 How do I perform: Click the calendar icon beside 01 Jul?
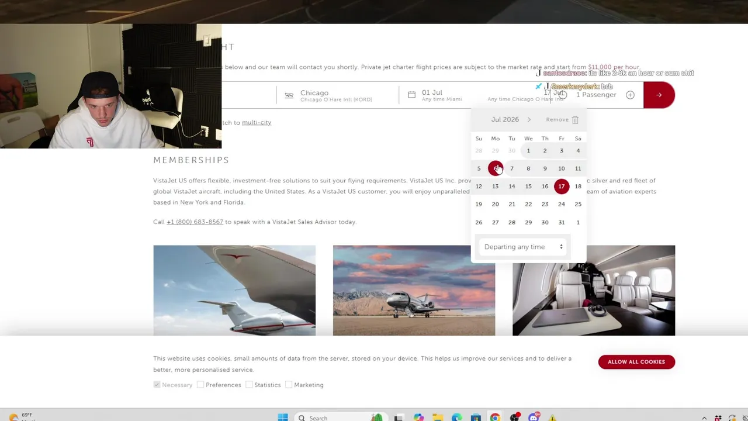coord(411,94)
